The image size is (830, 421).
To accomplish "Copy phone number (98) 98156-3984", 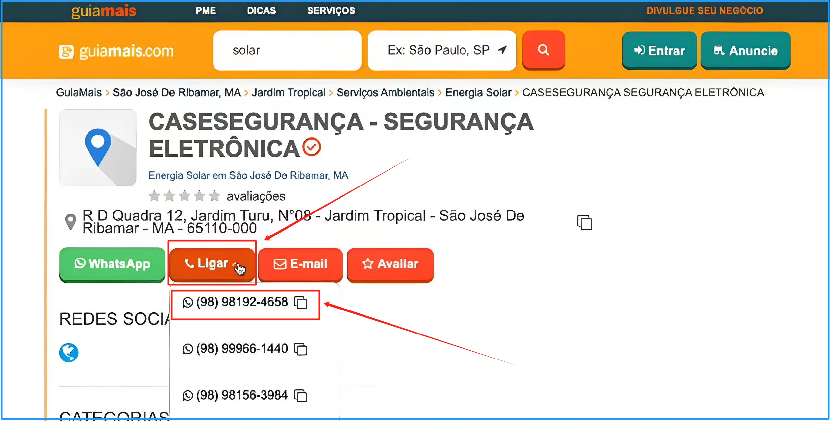I will tap(301, 396).
